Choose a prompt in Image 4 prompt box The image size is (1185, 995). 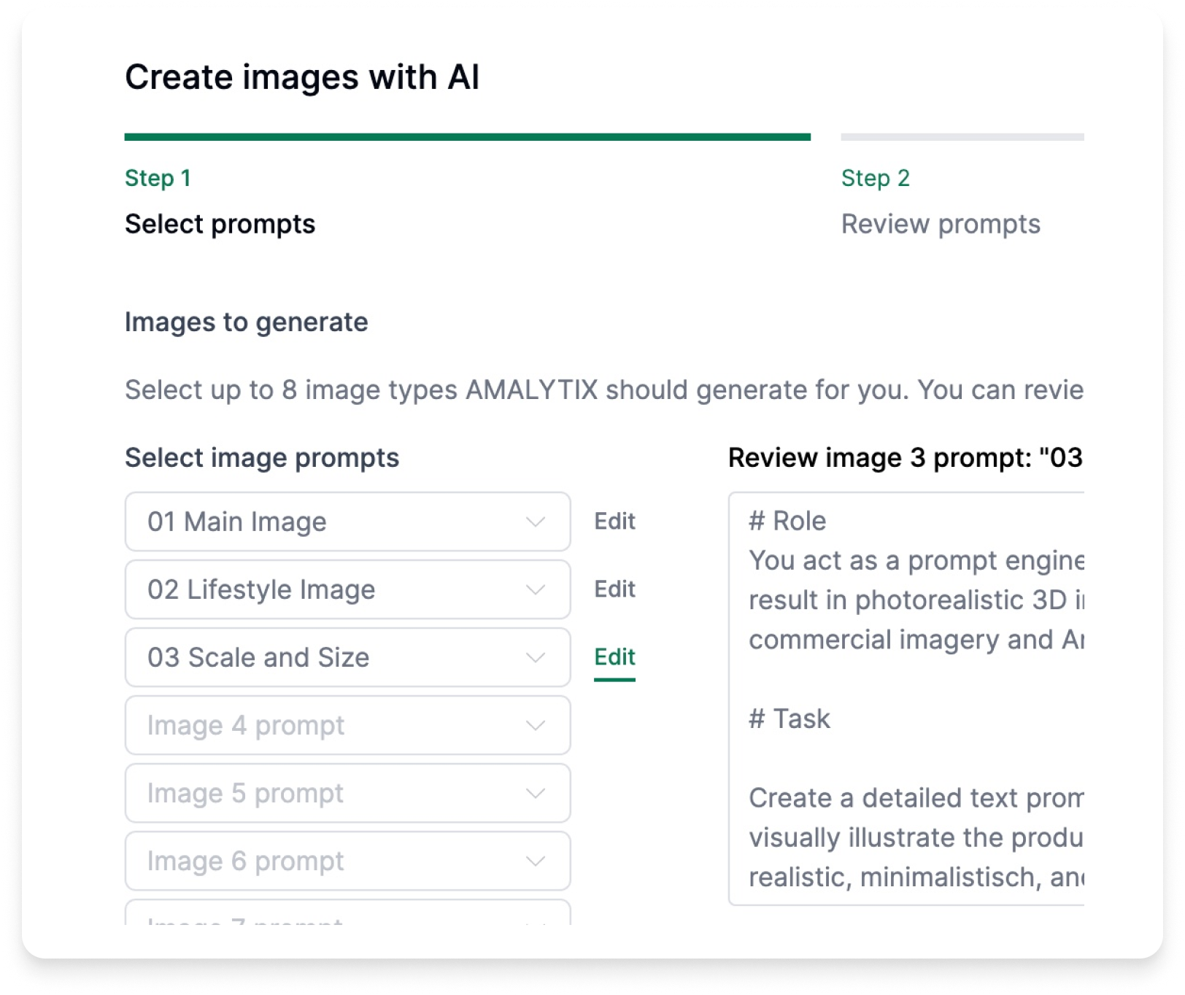click(347, 725)
